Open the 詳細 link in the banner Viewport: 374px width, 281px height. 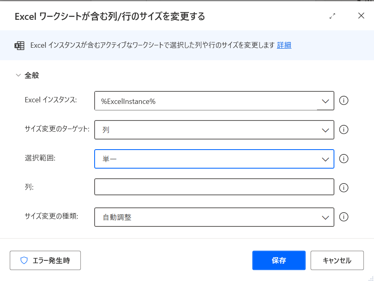tap(284, 45)
